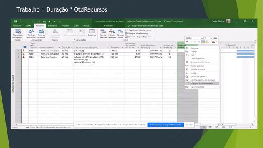Click the 'pintor[2]' resource cell
This screenshot has width=263, height=148.
click(92, 51)
